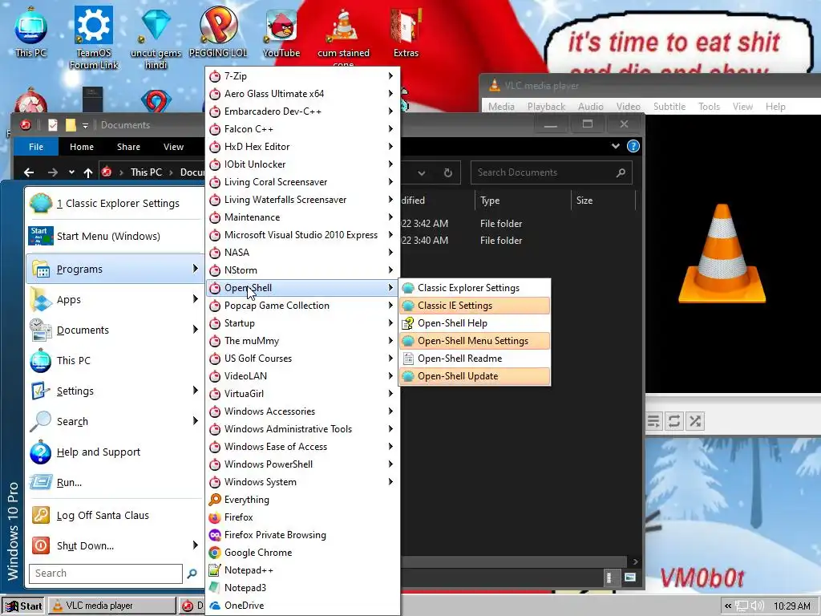This screenshot has width=821, height=616.
Task: Expand the Search submenu
Action: tap(196, 420)
